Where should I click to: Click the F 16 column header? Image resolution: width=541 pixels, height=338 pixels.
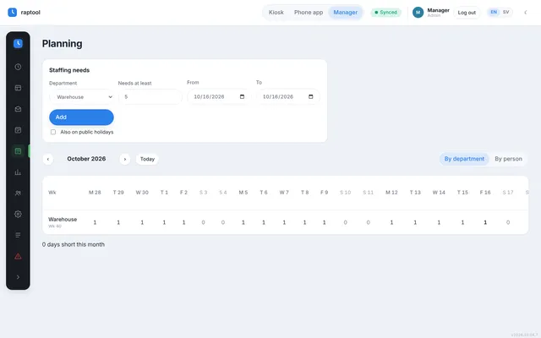[485, 193]
